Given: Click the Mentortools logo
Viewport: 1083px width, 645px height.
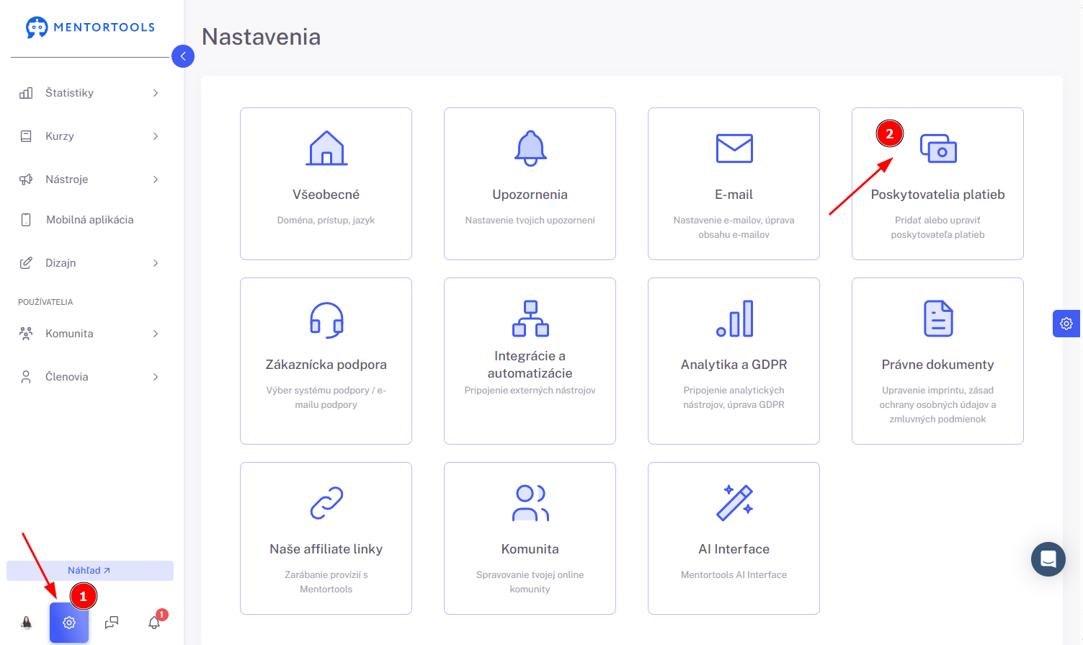Looking at the screenshot, I should (x=90, y=27).
